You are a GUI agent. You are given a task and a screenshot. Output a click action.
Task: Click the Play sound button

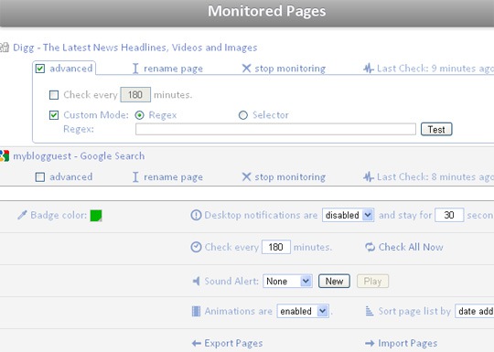(372, 281)
